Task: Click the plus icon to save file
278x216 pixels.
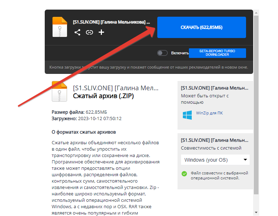Action: point(101,32)
